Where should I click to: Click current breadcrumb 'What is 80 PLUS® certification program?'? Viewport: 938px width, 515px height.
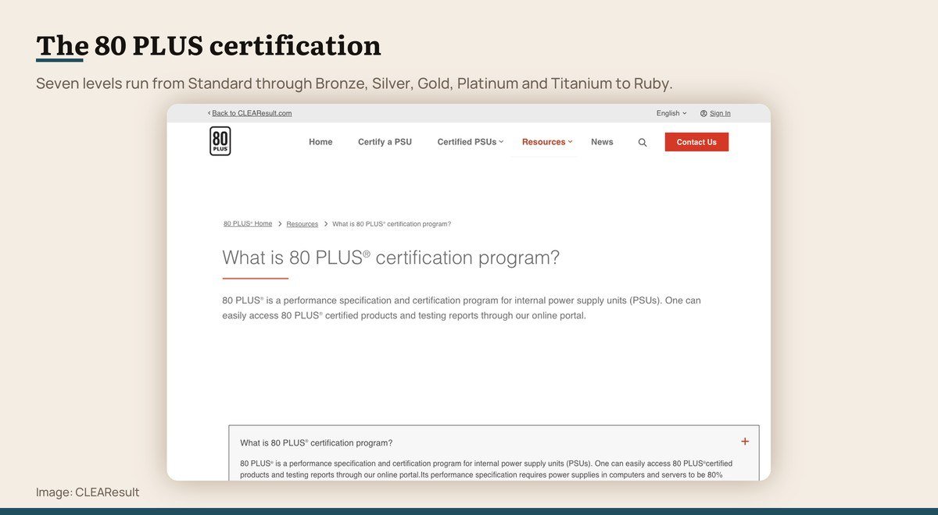pos(392,224)
